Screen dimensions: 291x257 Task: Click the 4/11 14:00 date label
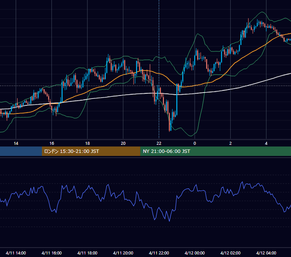16,253
